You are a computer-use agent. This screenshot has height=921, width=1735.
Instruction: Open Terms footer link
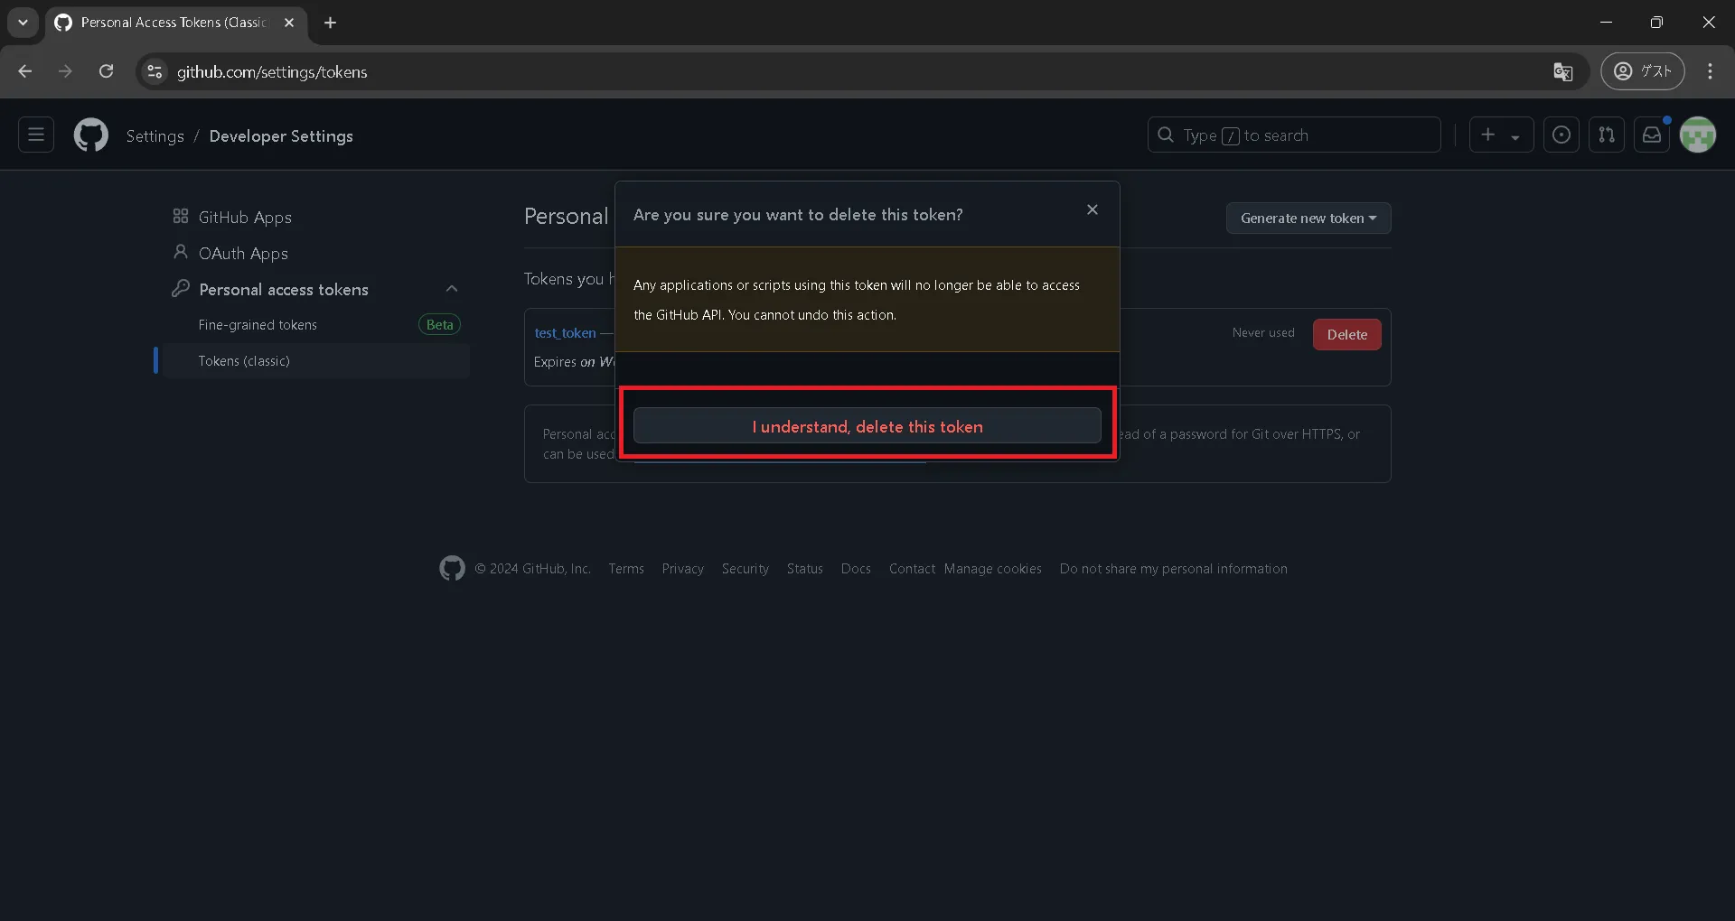point(626,568)
